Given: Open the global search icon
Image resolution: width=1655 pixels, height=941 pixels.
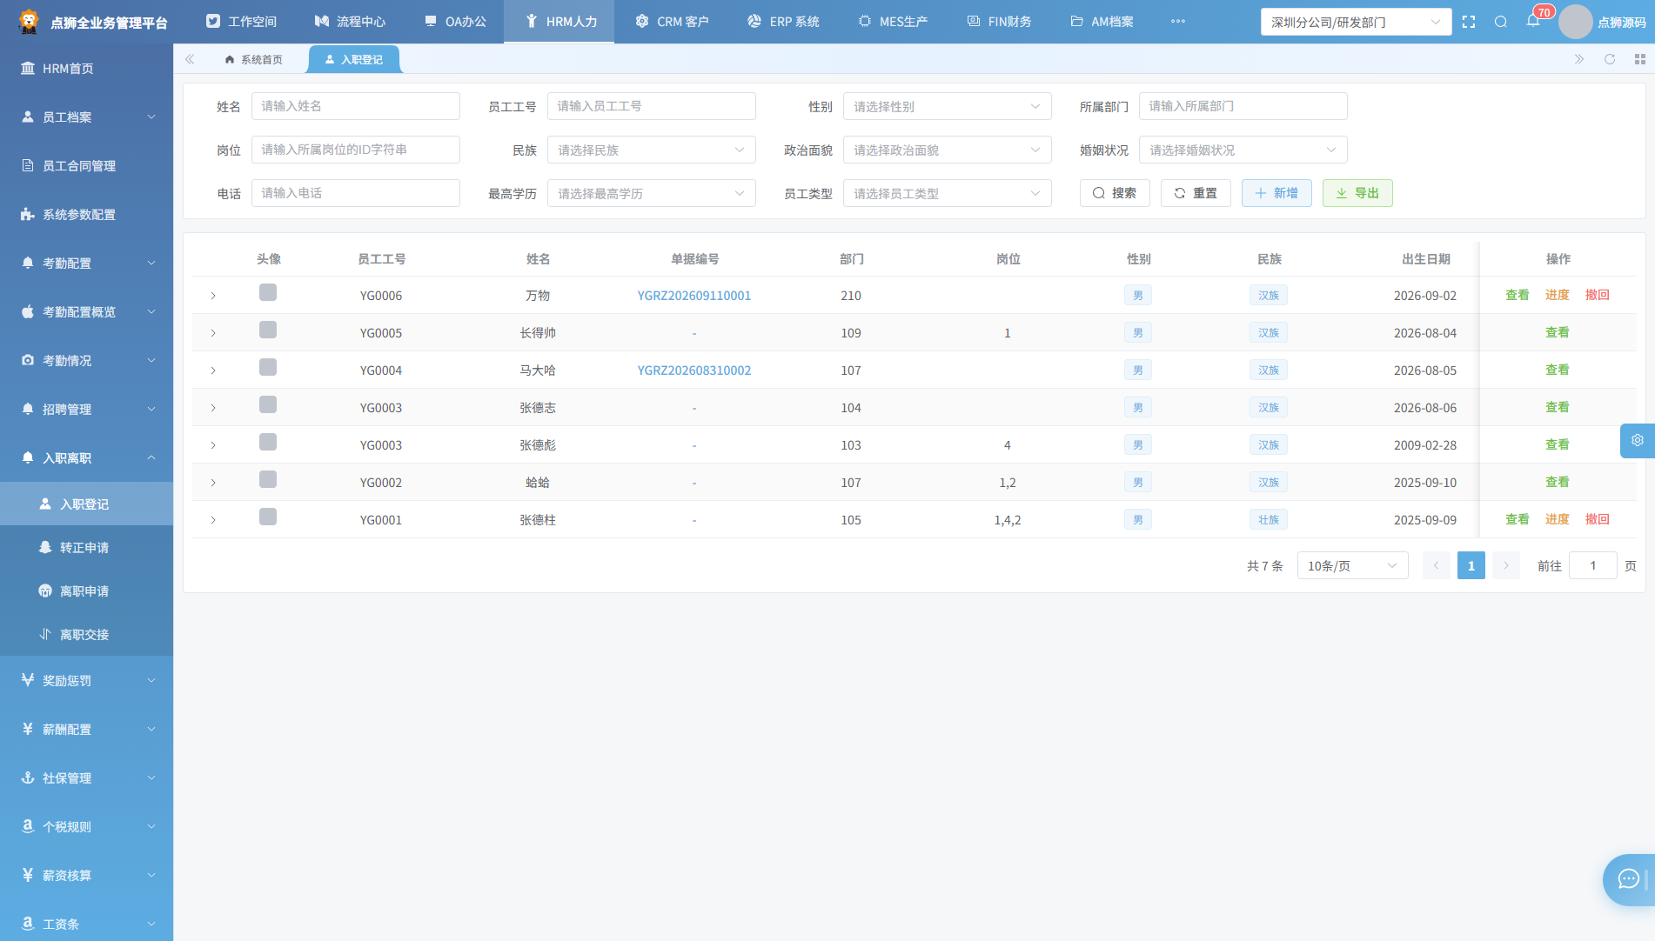Looking at the screenshot, I should [x=1501, y=22].
